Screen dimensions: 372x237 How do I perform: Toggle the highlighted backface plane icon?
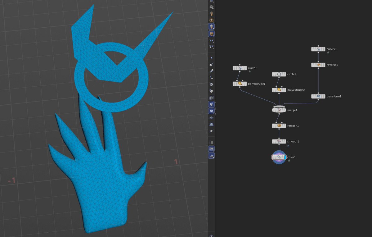[211, 104]
